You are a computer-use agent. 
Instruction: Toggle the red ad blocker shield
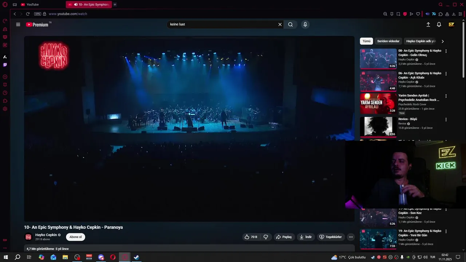tap(405, 14)
